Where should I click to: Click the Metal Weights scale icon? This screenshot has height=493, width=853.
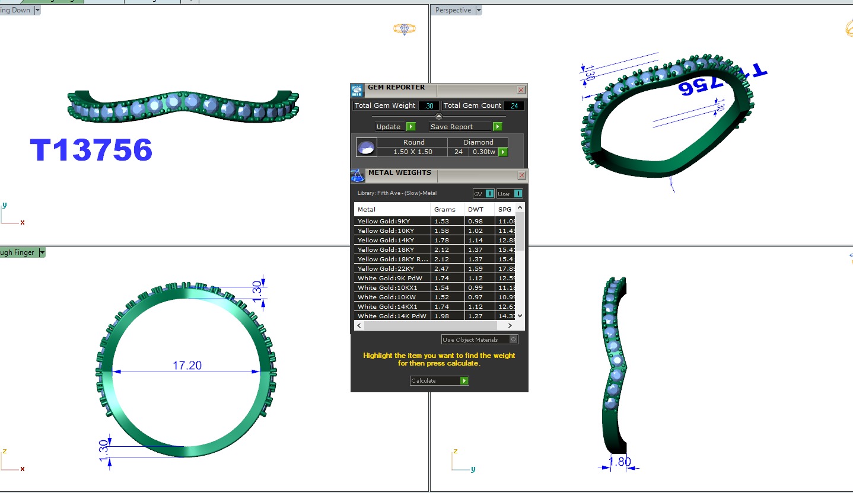click(x=357, y=175)
